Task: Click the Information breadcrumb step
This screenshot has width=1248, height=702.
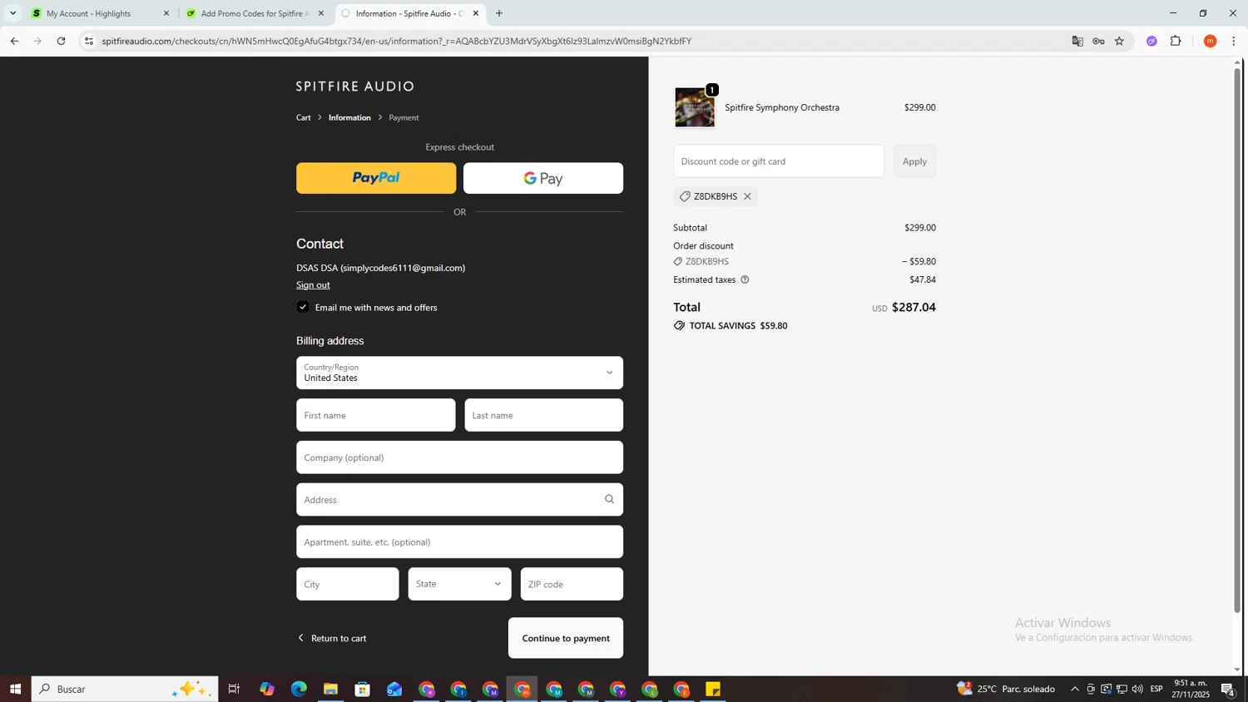Action: tap(349, 117)
